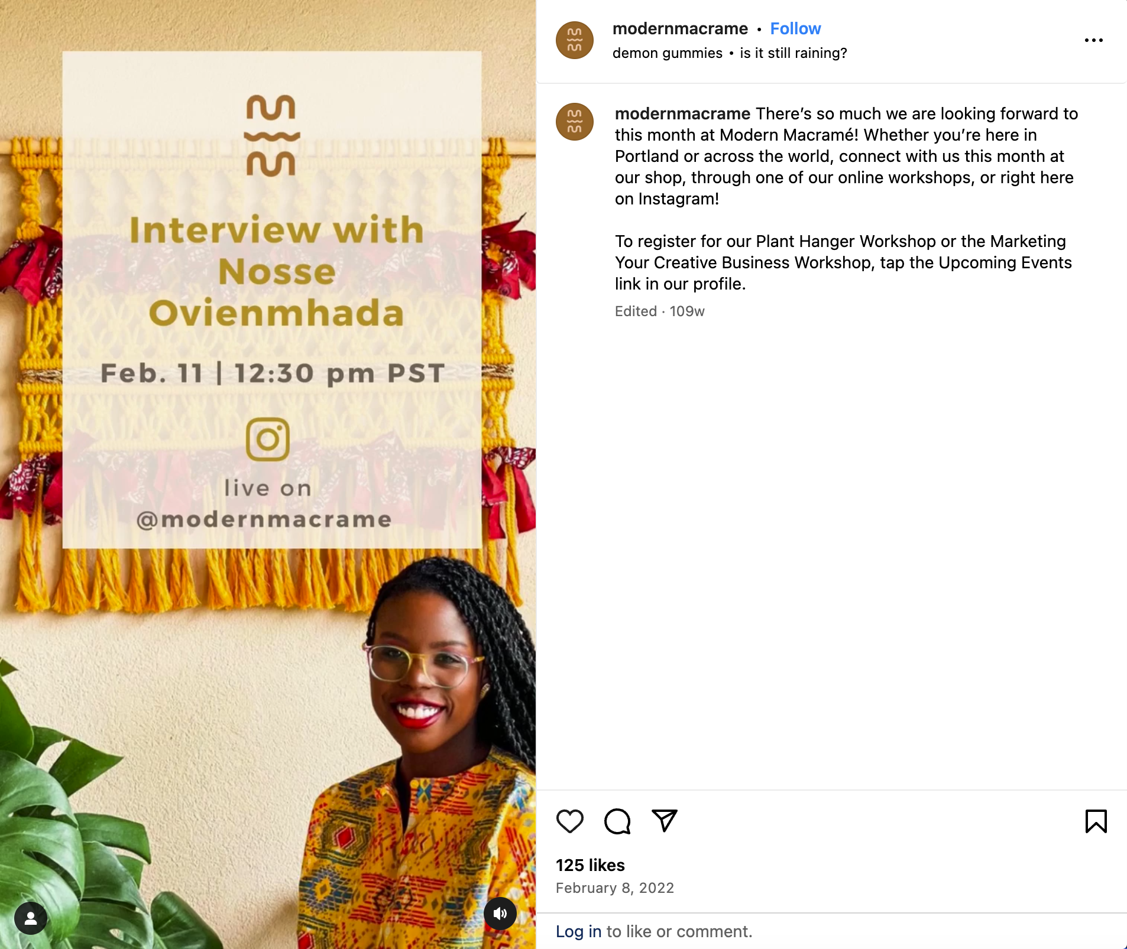Save post with bookmark icon
1127x949 pixels.
pyautogui.click(x=1096, y=821)
